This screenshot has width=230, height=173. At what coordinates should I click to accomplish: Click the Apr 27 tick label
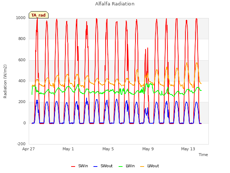pyautogui.click(x=28, y=149)
